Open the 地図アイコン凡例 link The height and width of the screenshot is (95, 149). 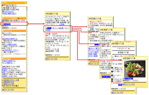(9, 84)
